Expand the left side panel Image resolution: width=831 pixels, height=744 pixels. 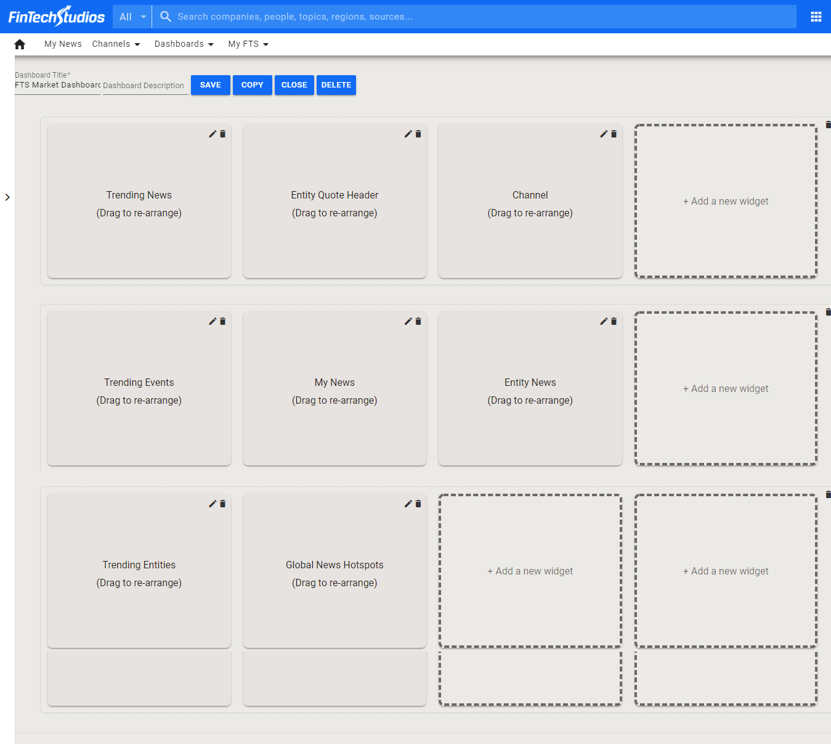tap(7, 197)
